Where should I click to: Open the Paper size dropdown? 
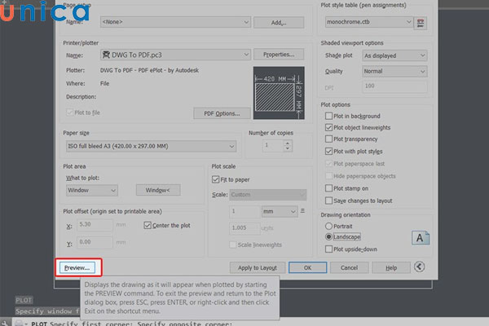[x=151, y=146]
